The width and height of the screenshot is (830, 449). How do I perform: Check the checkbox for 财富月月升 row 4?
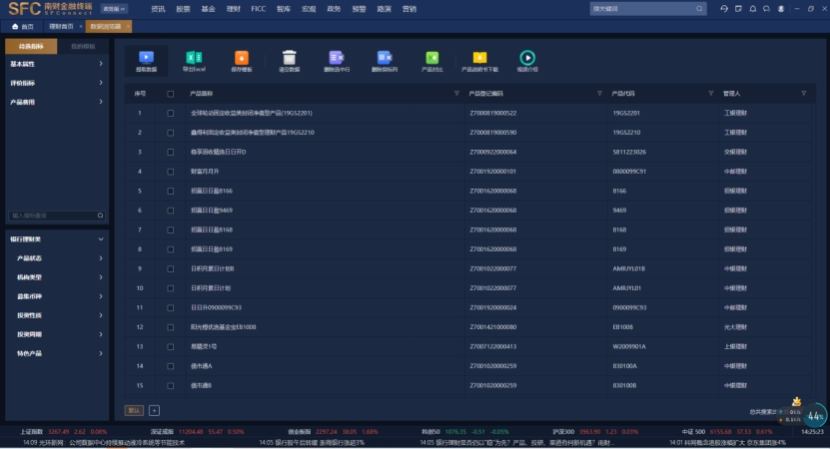tap(171, 172)
